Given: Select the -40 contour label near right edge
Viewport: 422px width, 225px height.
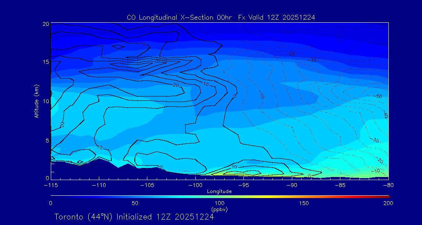Looking at the screenshot, I should 385,115.
